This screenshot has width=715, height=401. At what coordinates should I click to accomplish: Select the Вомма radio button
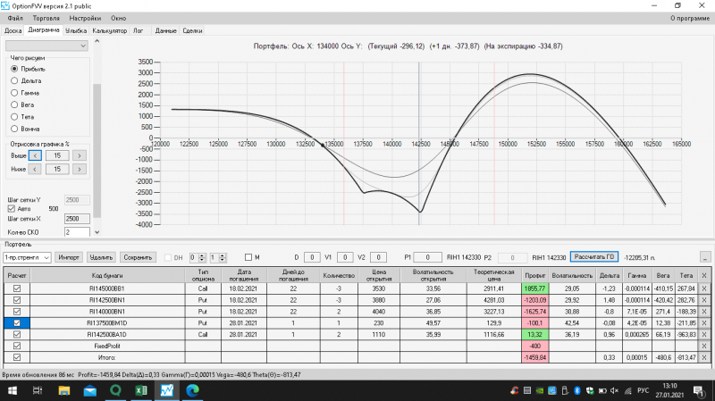14,129
